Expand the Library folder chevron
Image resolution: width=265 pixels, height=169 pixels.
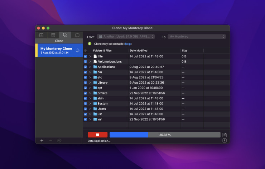click(x=90, y=83)
